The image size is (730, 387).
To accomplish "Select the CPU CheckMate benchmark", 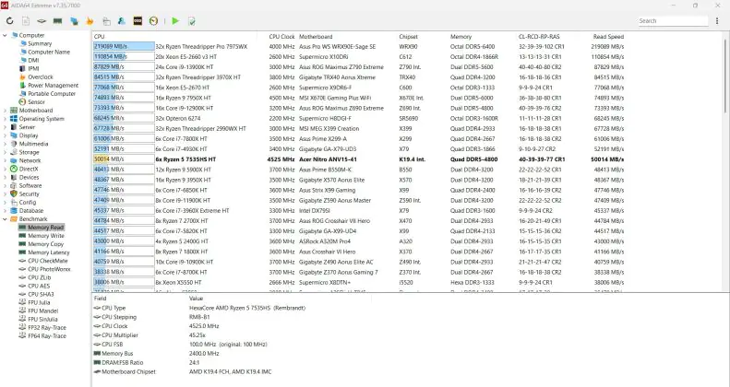I will [47, 261].
